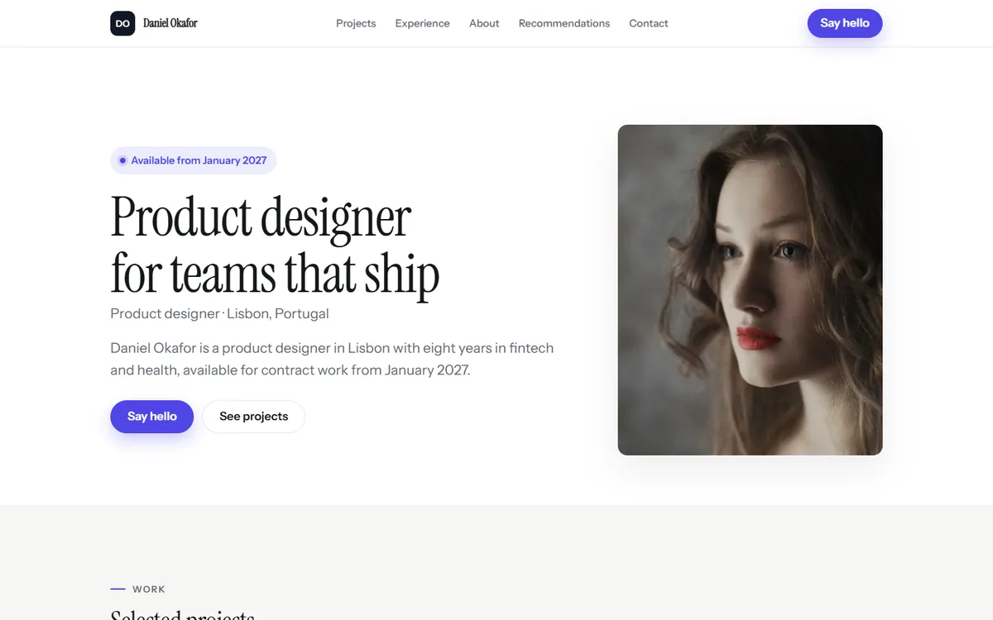The height and width of the screenshot is (620, 993).
Task: Click the DO logo icon
Action: tap(122, 23)
